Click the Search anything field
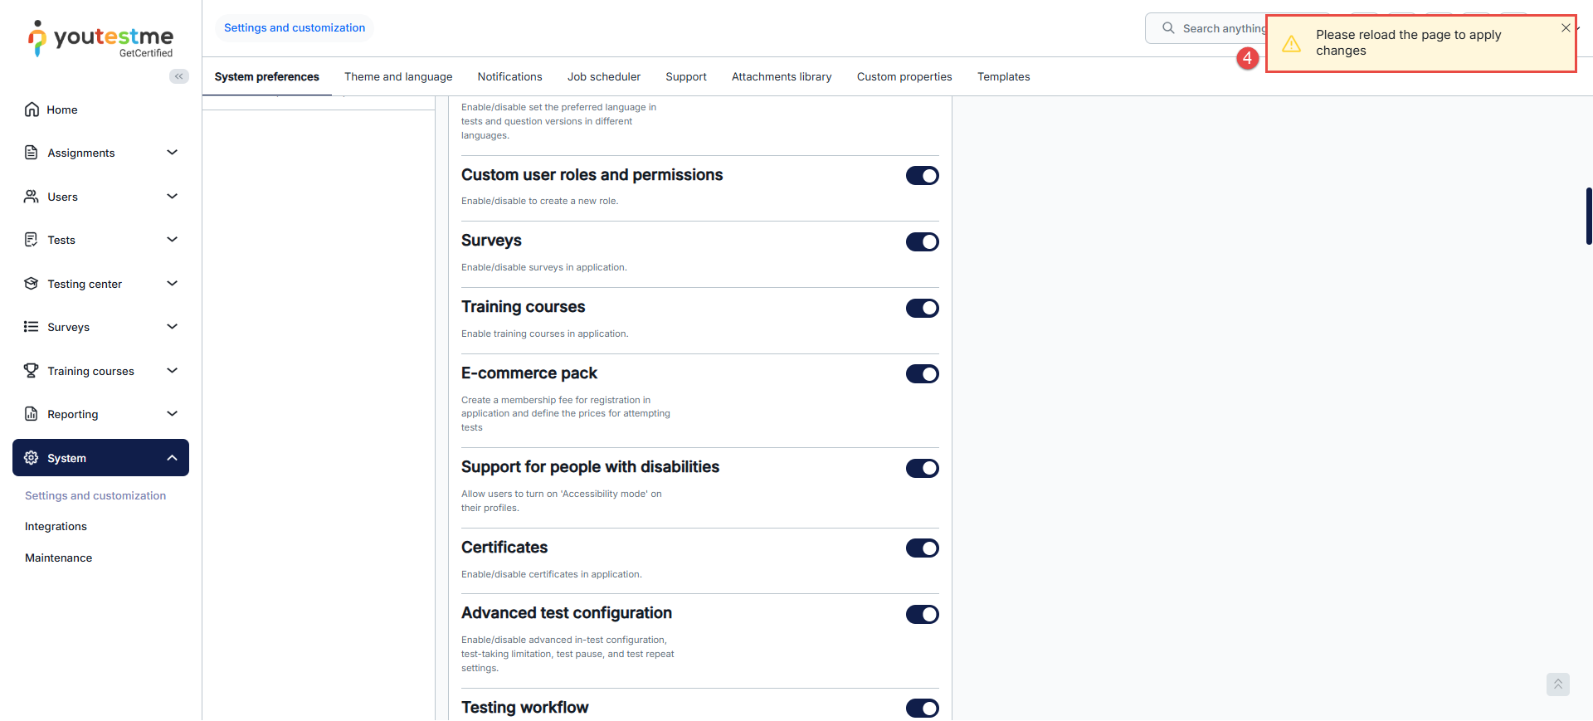This screenshot has width=1593, height=721. pos(1215,28)
